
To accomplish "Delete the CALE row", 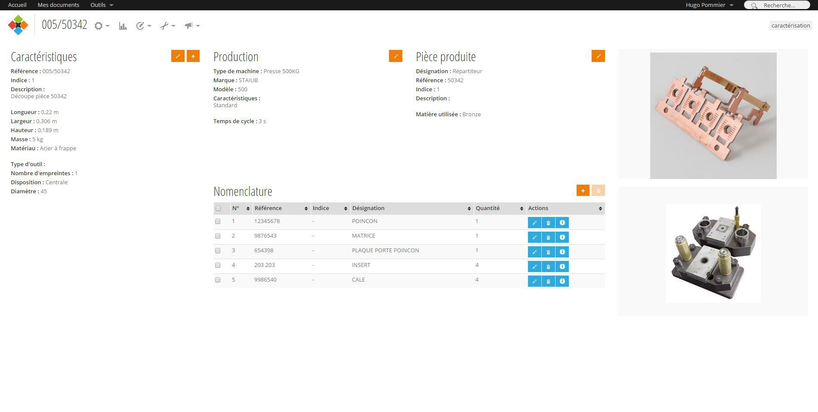I will coord(548,281).
